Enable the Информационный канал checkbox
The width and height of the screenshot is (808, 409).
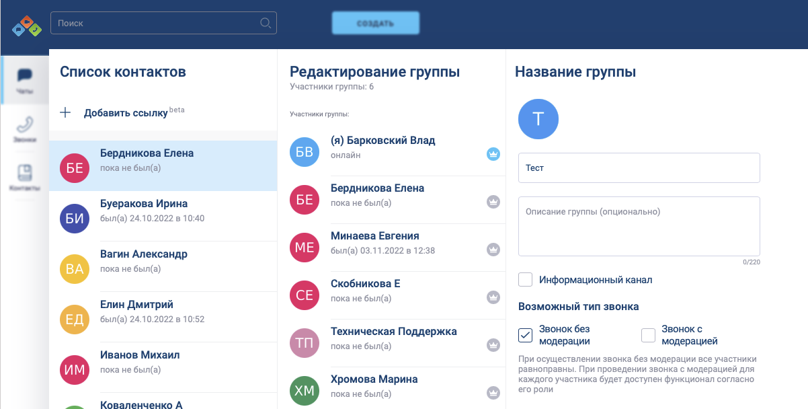526,280
